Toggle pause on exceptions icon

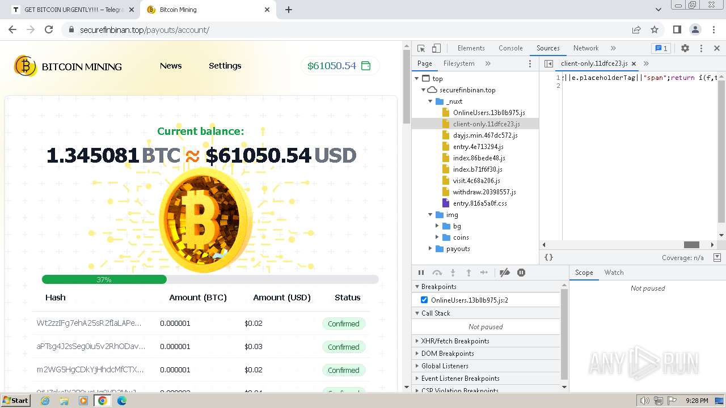click(x=521, y=273)
